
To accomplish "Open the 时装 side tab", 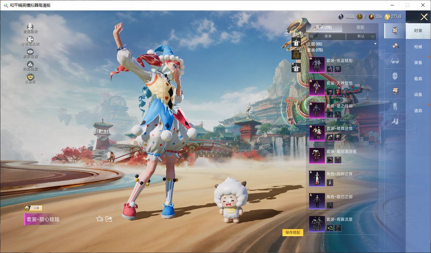I will click(418, 31).
